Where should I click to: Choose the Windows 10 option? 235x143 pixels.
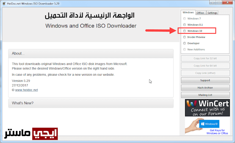click(x=184, y=31)
